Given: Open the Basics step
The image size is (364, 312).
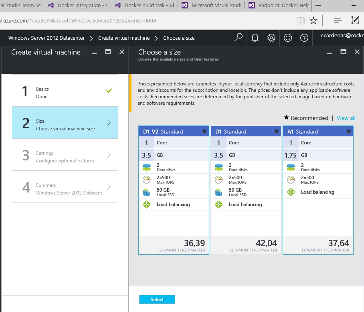Looking at the screenshot, I should point(65,91).
